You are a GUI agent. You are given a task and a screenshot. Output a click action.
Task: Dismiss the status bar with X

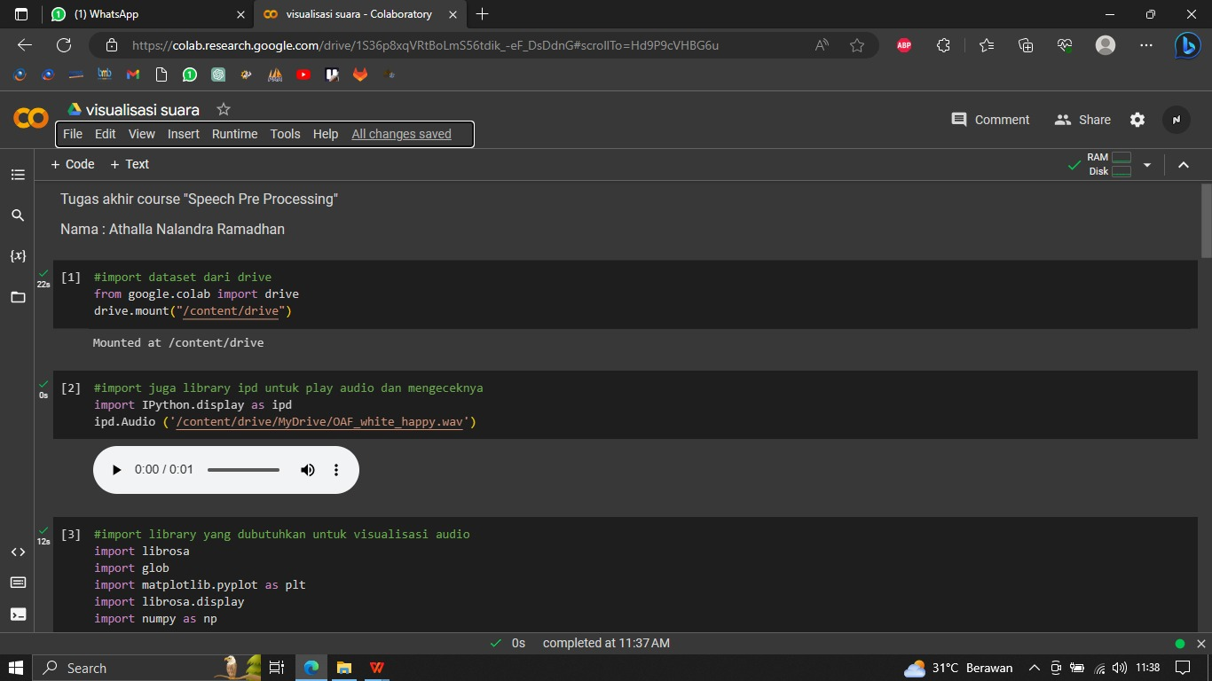point(1201,644)
